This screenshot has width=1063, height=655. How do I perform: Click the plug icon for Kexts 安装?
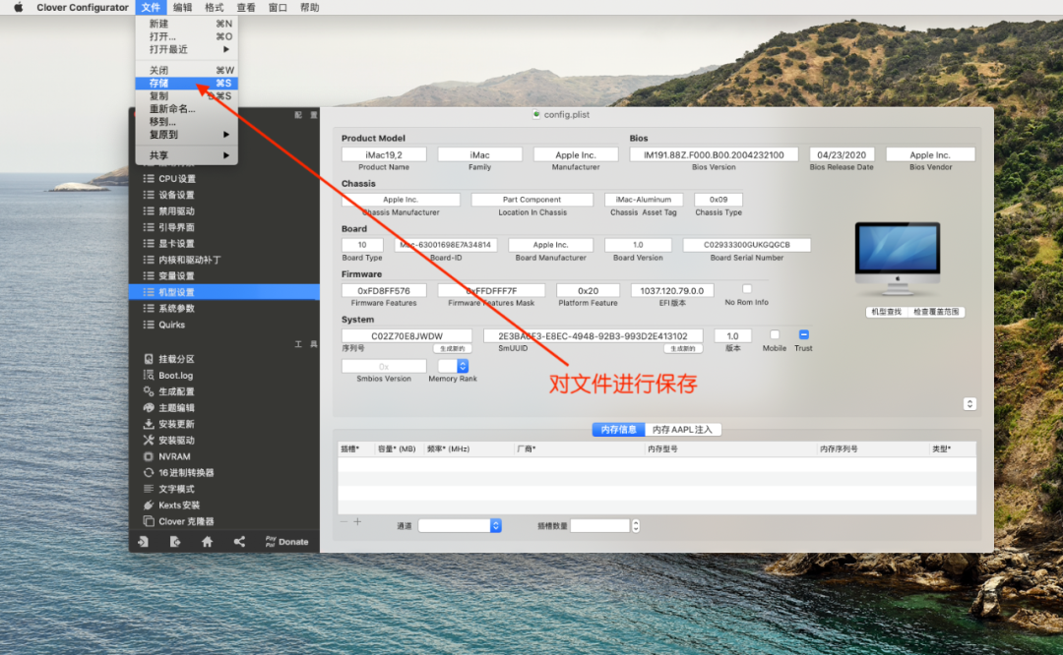149,506
